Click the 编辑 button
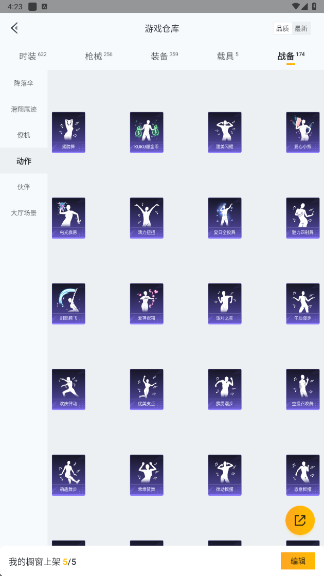This screenshot has width=324, height=576. coord(298,561)
